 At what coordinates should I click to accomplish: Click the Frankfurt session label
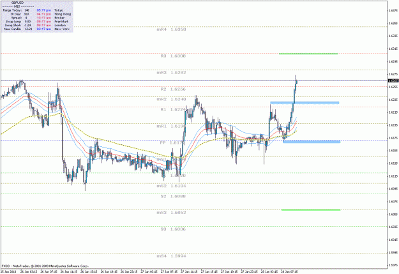[61, 22]
